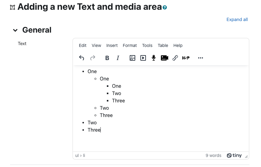
Task: Open the Insert menu
Action: click(112, 45)
